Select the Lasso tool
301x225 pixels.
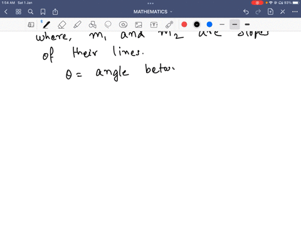click(x=108, y=24)
